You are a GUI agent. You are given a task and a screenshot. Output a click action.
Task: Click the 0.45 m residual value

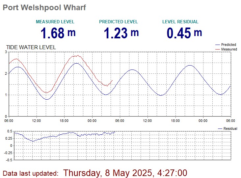coord(184,33)
